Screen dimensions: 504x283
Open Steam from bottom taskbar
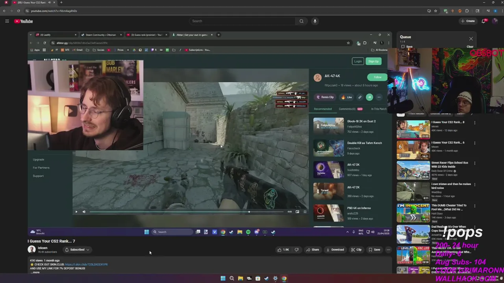266,279
